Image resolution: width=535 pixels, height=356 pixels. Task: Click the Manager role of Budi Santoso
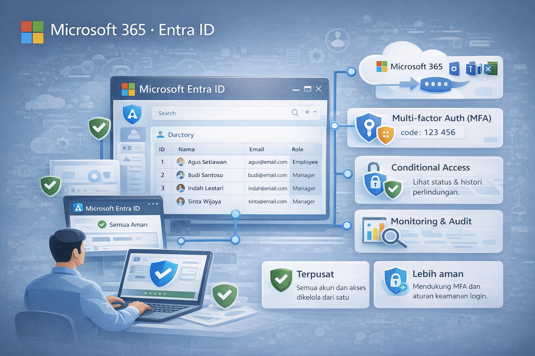point(304,175)
